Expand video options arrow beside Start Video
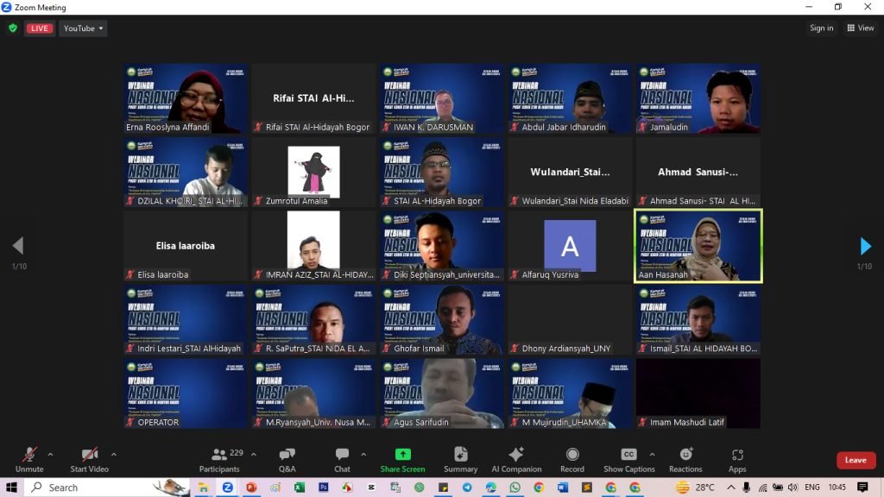Viewport: 884px width, 497px height. (114, 454)
